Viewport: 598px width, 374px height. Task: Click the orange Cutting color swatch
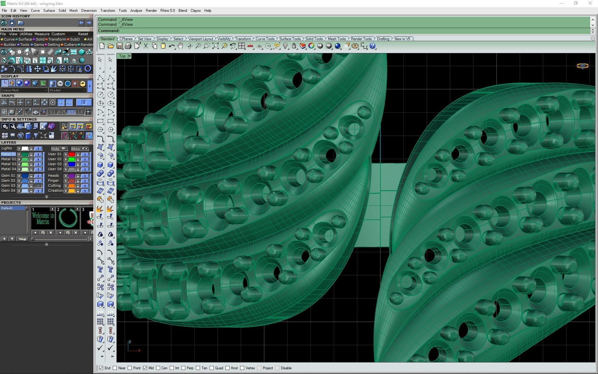click(72, 186)
